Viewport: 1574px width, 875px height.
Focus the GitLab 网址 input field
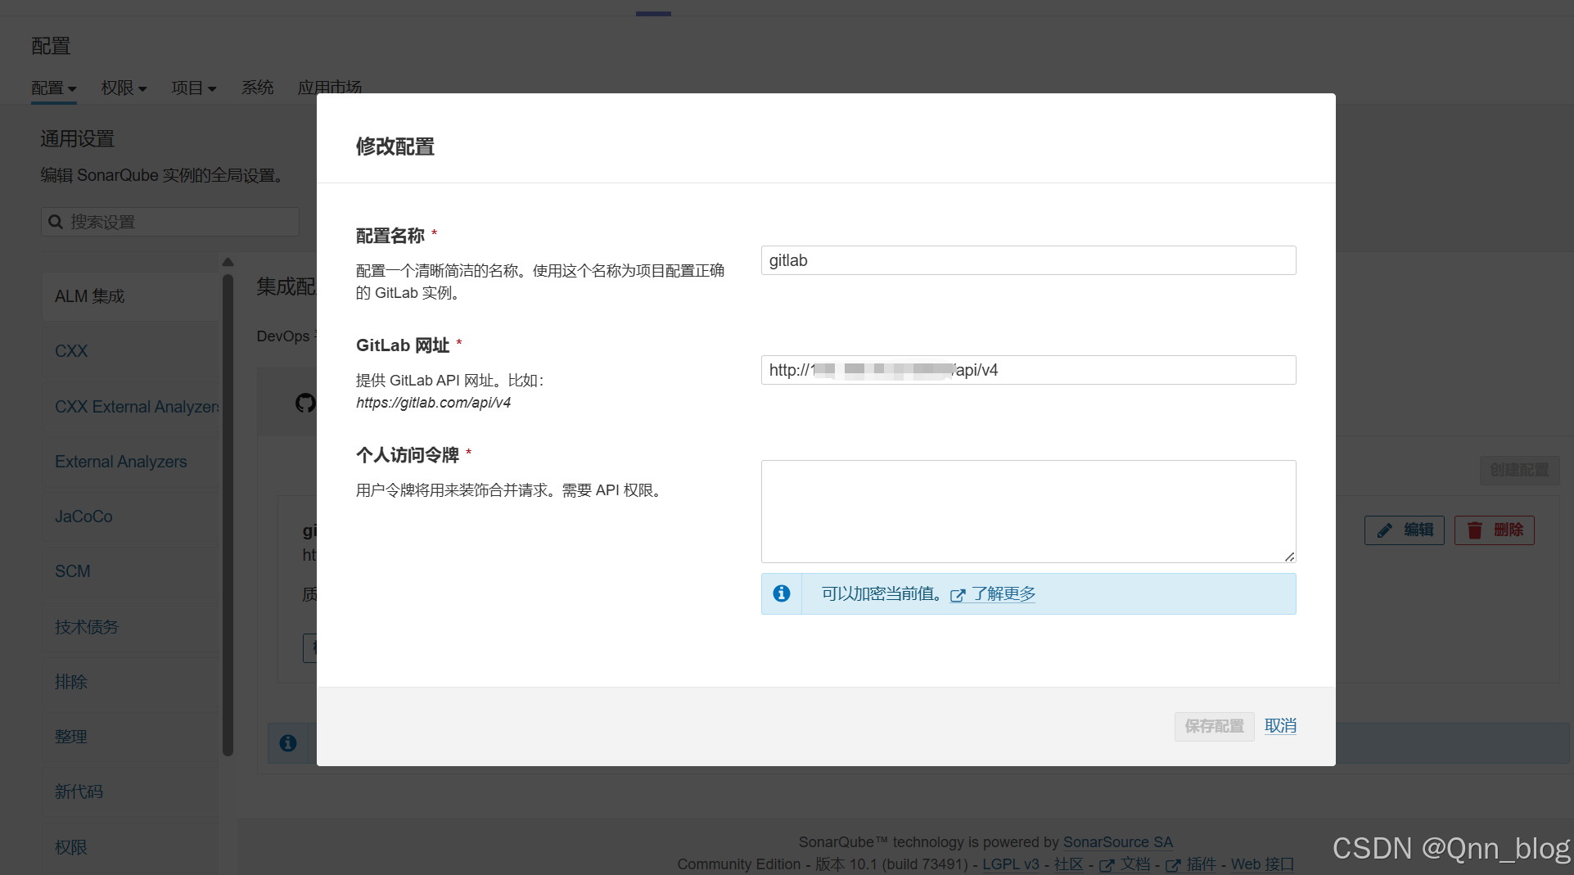(1028, 370)
